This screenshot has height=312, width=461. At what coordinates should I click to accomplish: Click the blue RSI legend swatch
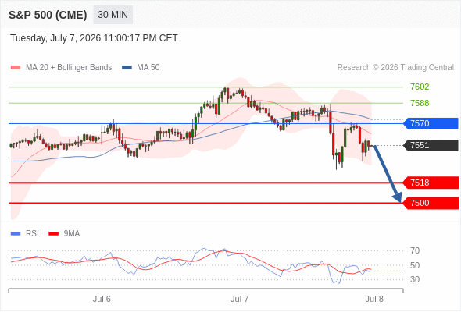coord(16,234)
